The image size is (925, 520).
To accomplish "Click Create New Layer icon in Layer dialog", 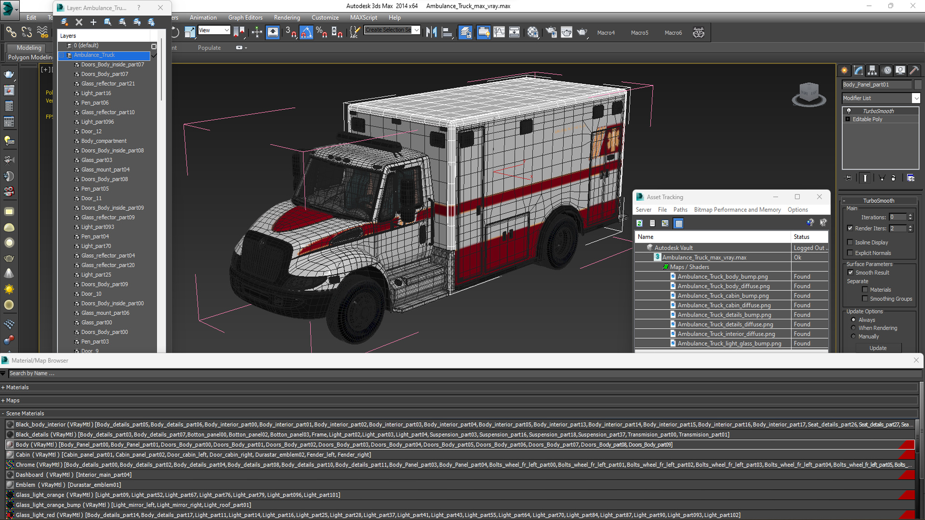I will (x=64, y=22).
